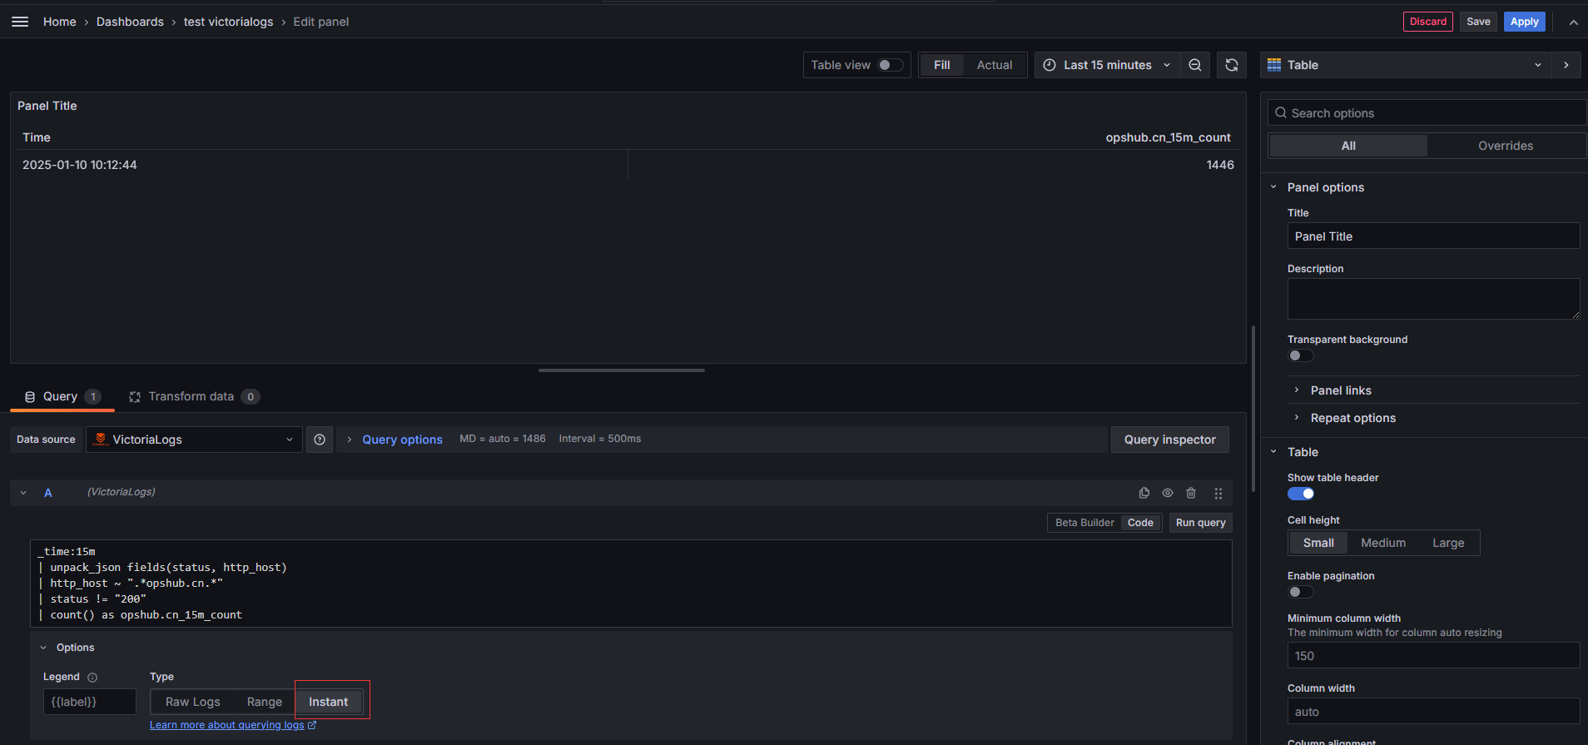This screenshot has width=1588, height=745.
Task: Delete query A using the trash icon
Action: [1191, 493]
